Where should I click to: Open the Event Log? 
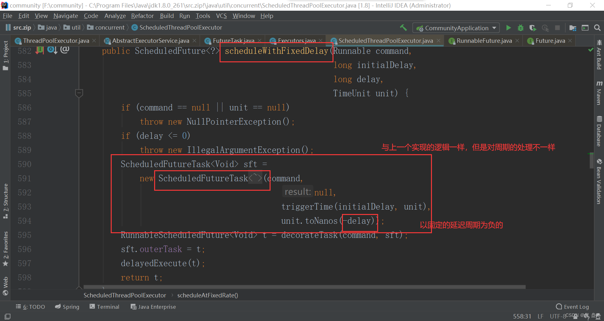tap(573, 307)
